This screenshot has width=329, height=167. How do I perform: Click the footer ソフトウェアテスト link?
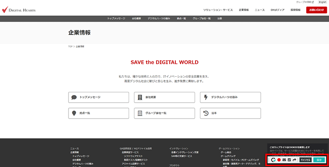(133, 156)
